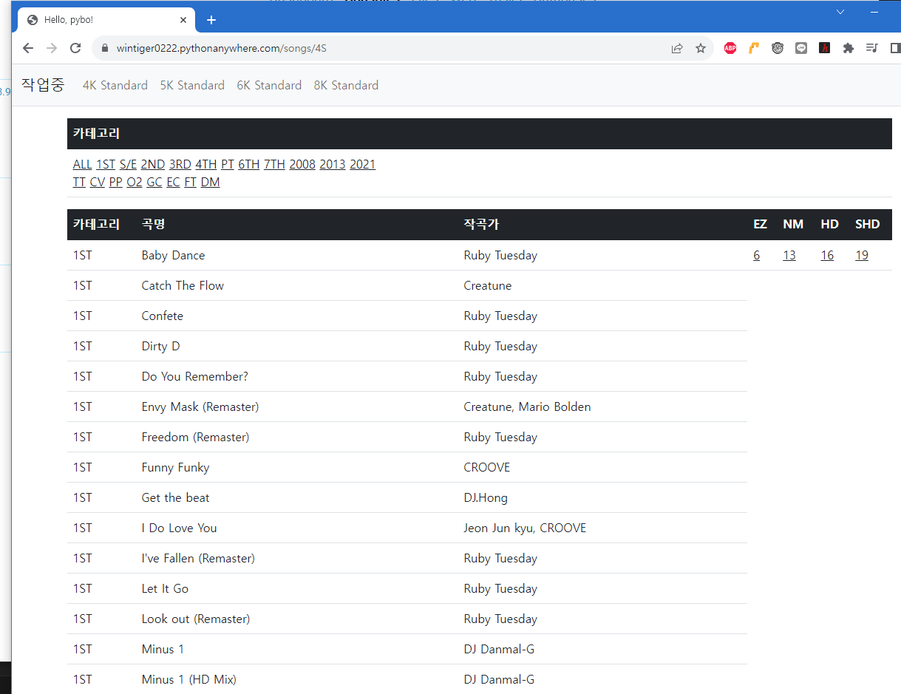Open Baby Dance HD level 16
901x694 pixels.
[x=827, y=255]
